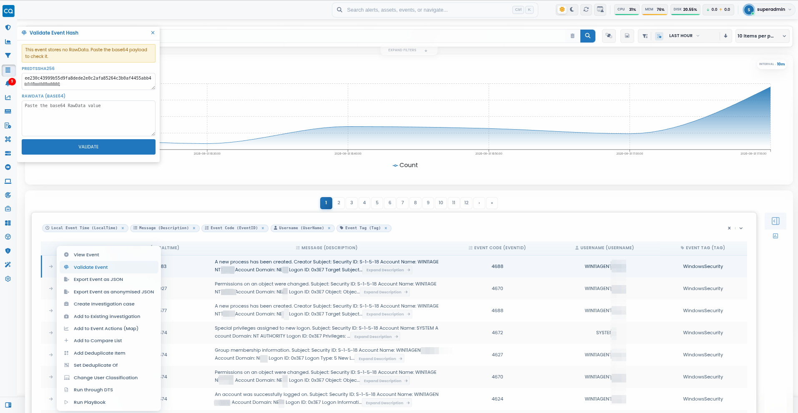The image size is (798, 413).
Task: Choose Validate Event in context menu
Action: coord(109,267)
